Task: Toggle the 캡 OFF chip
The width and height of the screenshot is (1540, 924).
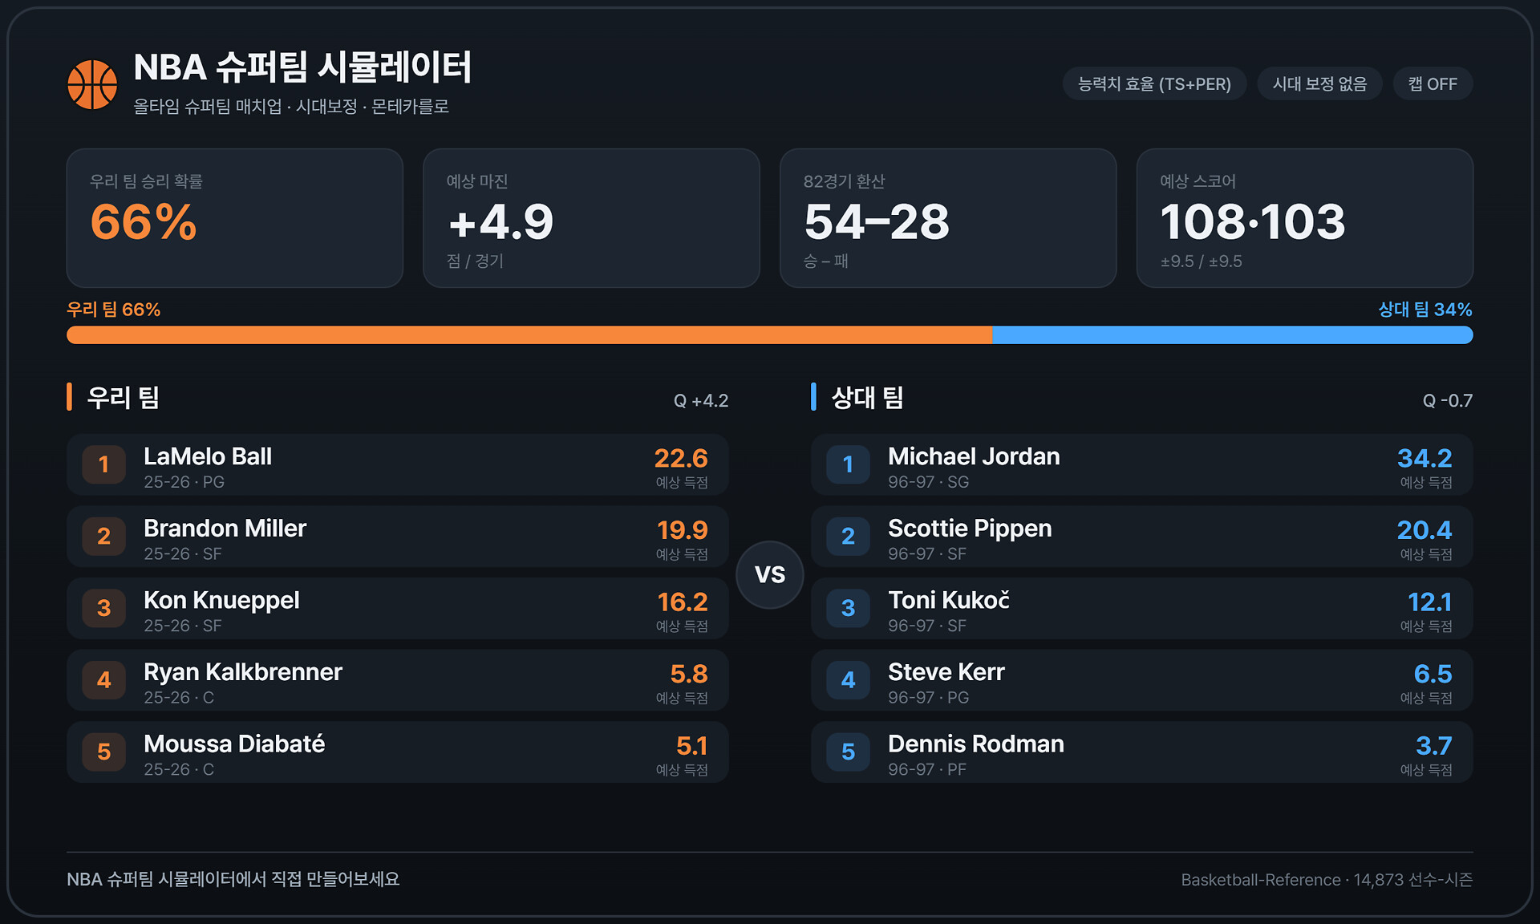Action: [x=1433, y=84]
